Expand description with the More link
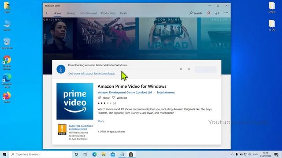Image resolution: width=282 pixels, height=158 pixels. pyautogui.click(x=101, y=121)
